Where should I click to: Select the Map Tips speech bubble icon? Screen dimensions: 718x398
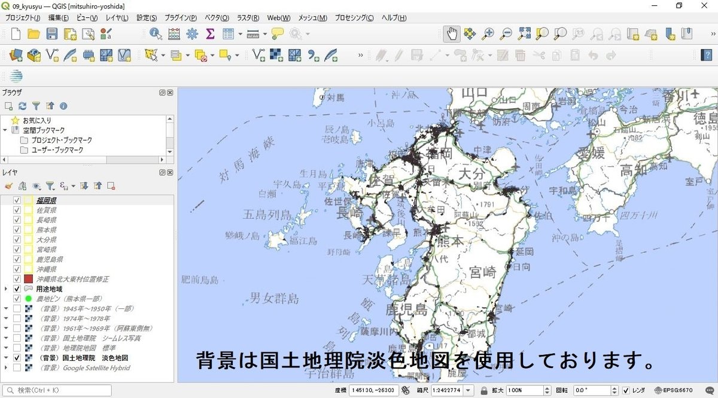277,34
